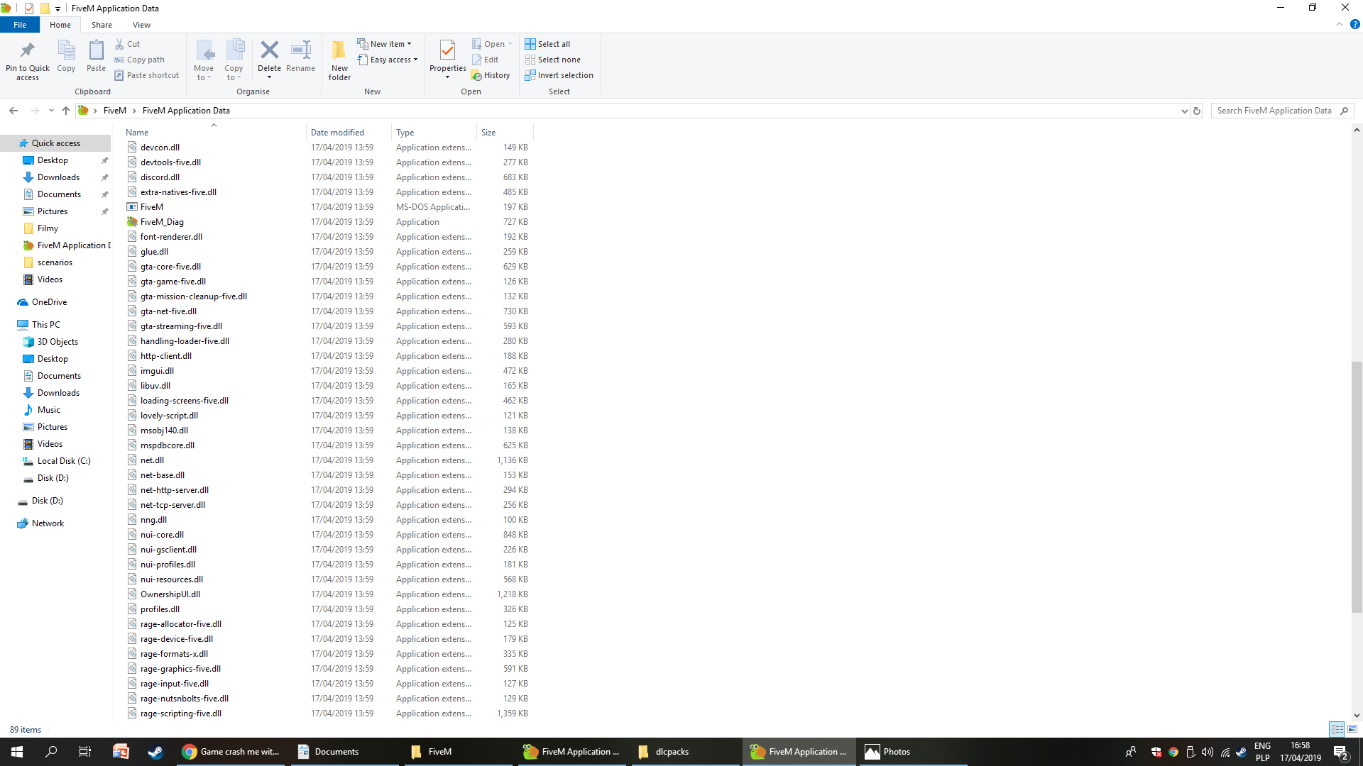The width and height of the screenshot is (1363, 766).
Task: Open the File menu tab
Action: pyautogui.click(x=20, y=25)
